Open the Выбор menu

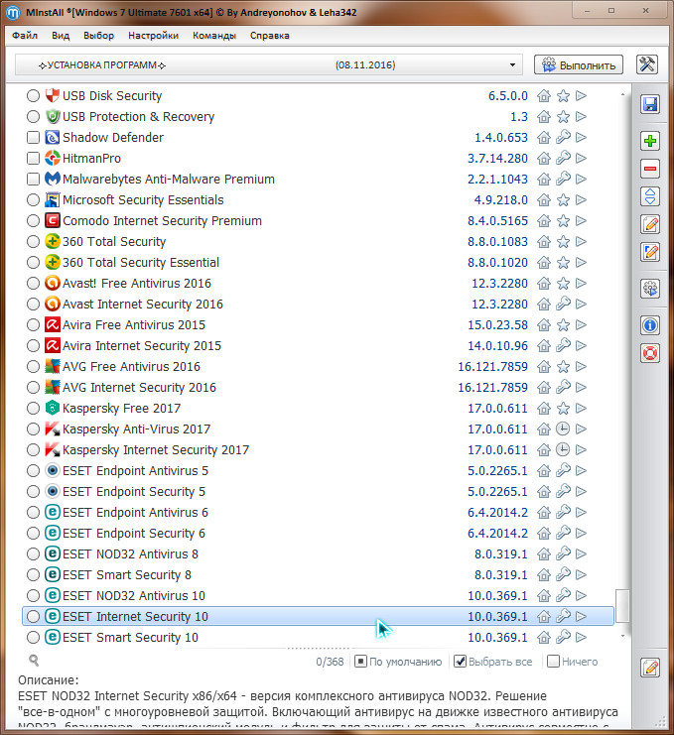tap(99, 35)
